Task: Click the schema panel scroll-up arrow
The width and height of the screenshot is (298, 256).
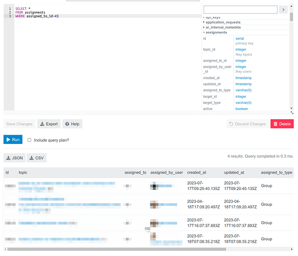Action: pos(291,6)
